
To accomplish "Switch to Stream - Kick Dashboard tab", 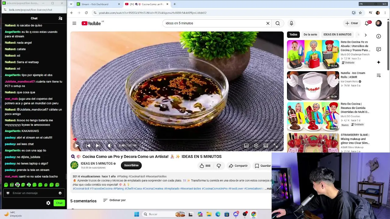I will pyautogui.click(x=95, y=4).
